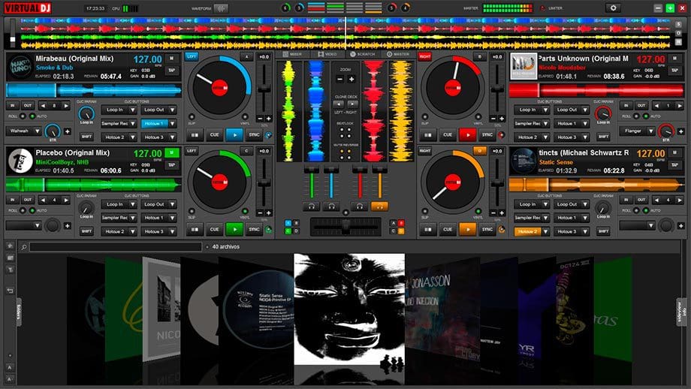Clone deck to the left arrow
This screenshot has height=389, width=691.
click(339, 104)
